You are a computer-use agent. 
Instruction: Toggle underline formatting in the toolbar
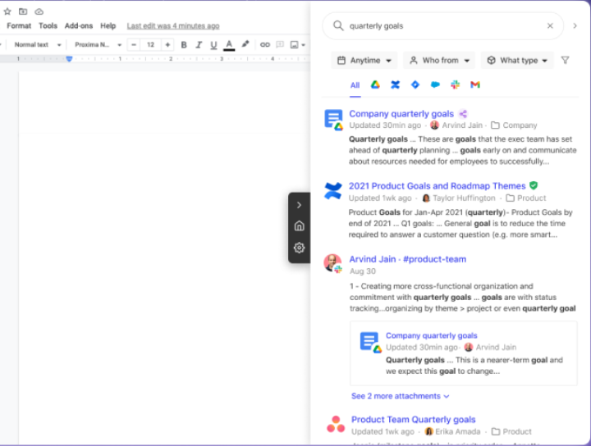[x=213, y=45]
